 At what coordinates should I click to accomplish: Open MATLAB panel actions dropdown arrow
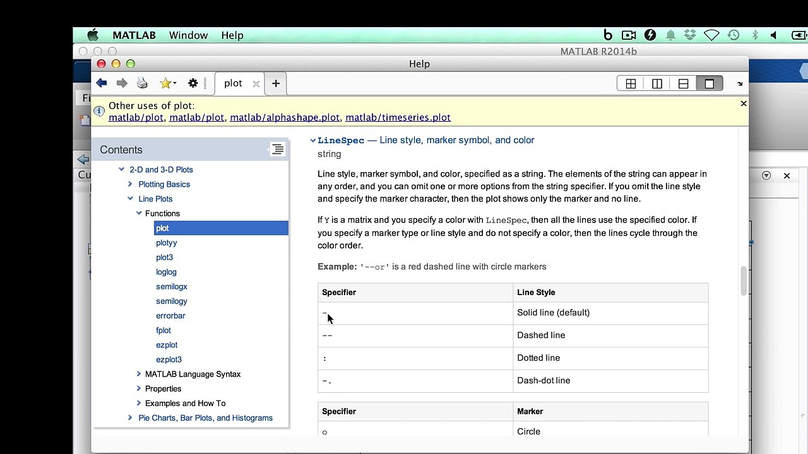click(766, 175)
